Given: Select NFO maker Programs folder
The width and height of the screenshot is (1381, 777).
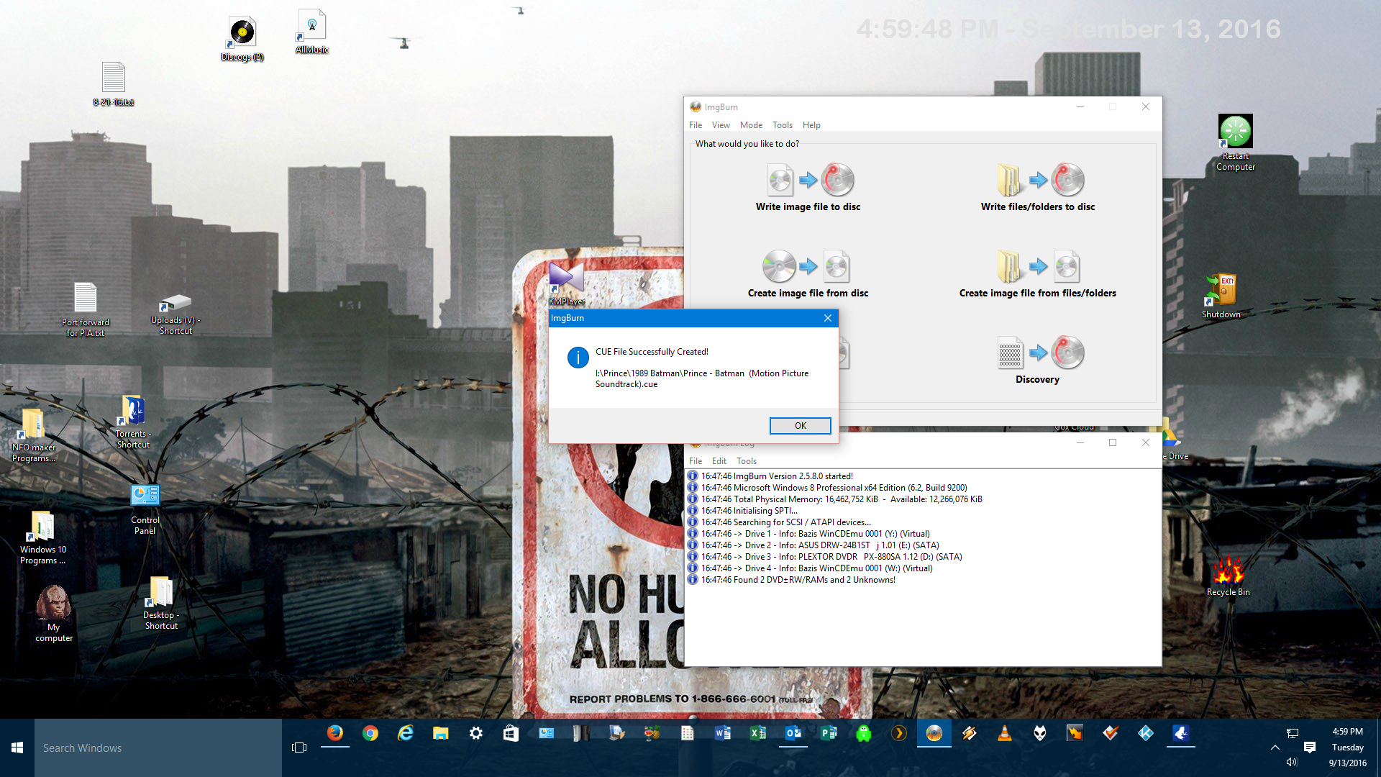Looking at the screenshot, I should click(33, 435).
